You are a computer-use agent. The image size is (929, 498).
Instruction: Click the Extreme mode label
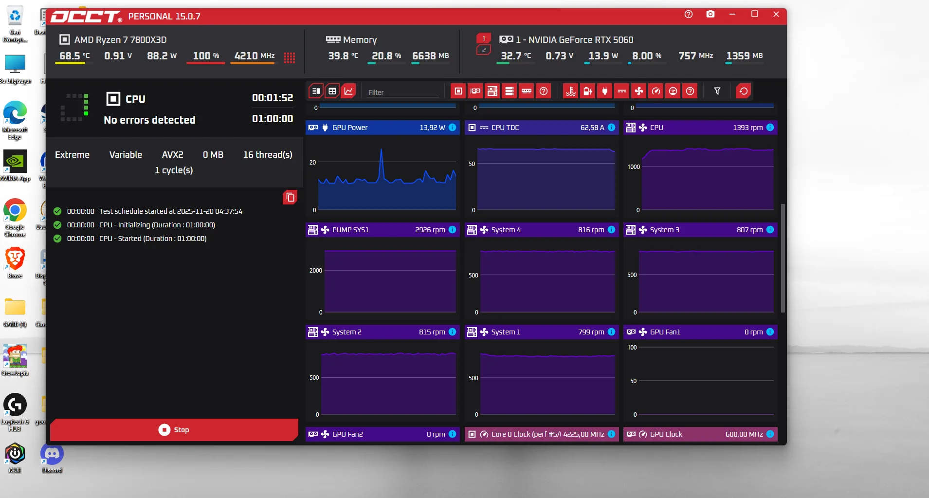[72, 155]
